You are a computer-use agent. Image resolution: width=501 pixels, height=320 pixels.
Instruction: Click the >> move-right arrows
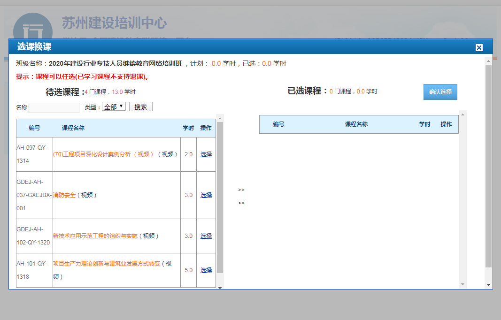click(241, 190)
